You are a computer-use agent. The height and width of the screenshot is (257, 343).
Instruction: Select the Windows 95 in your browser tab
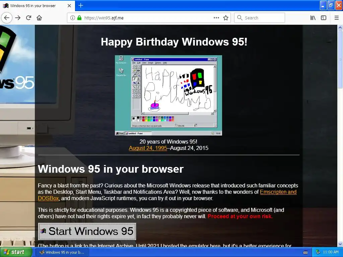point(37,5)
